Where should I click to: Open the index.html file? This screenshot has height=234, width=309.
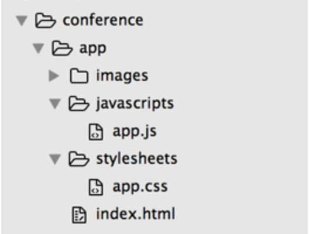tap(136, 214)
